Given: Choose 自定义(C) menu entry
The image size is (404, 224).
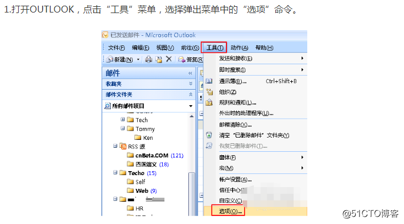Looking at the screenshot, I should (x=230, y=201).
